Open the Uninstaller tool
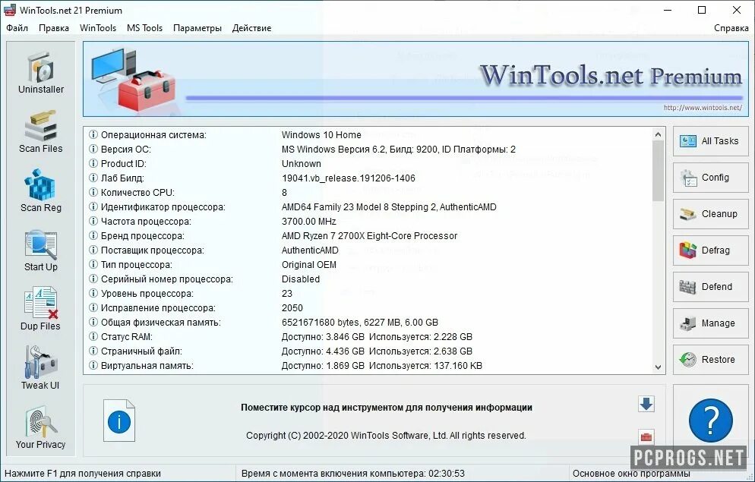 pyautogui.click(x=41, y=73)
